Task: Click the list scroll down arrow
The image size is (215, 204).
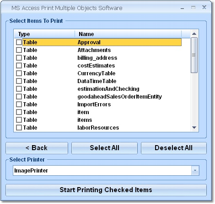Action: (x=194, y=127)
